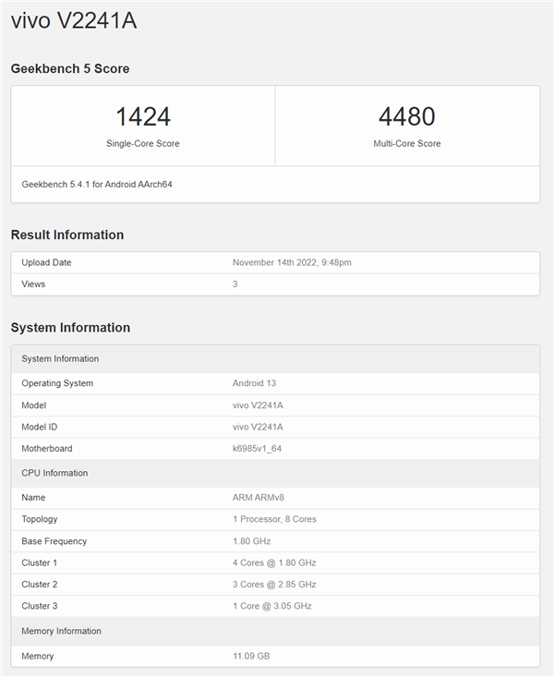Click the Android 13 operating system value
This screenshot has height=677, width=554.
tap(255, 383)
